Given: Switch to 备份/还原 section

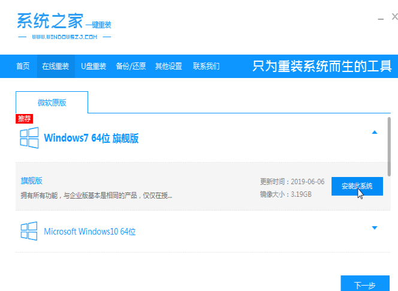Looking at the screenshot, I should [131, 66].
